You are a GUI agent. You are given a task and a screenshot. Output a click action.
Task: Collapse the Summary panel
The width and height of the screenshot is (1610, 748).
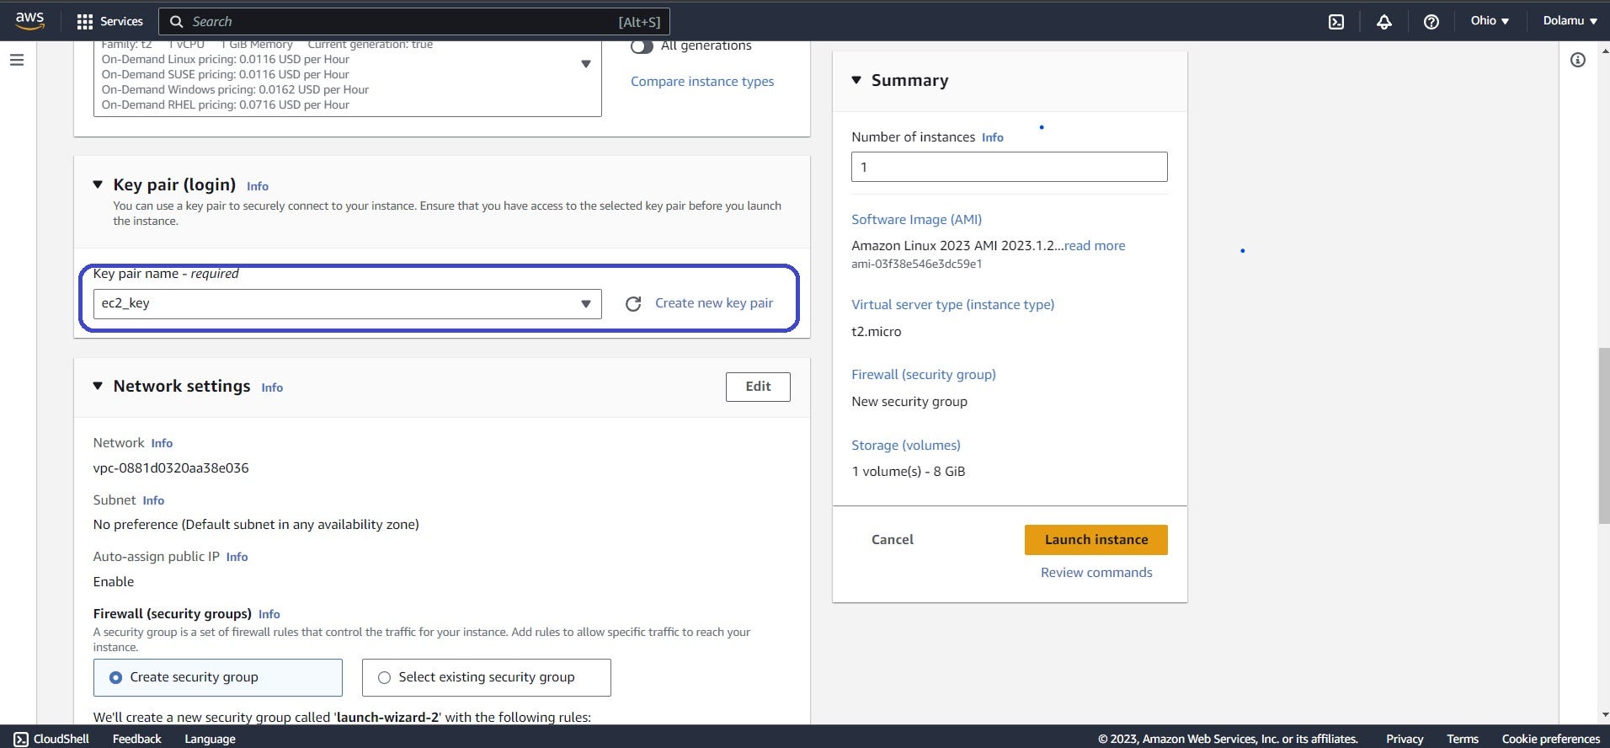tap(856, 80)
